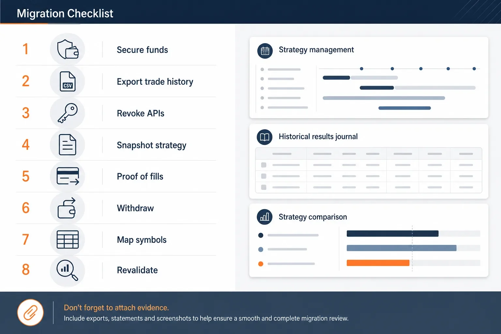Click the CSV file icon
The image size is (501, 334).
[68, 81]
